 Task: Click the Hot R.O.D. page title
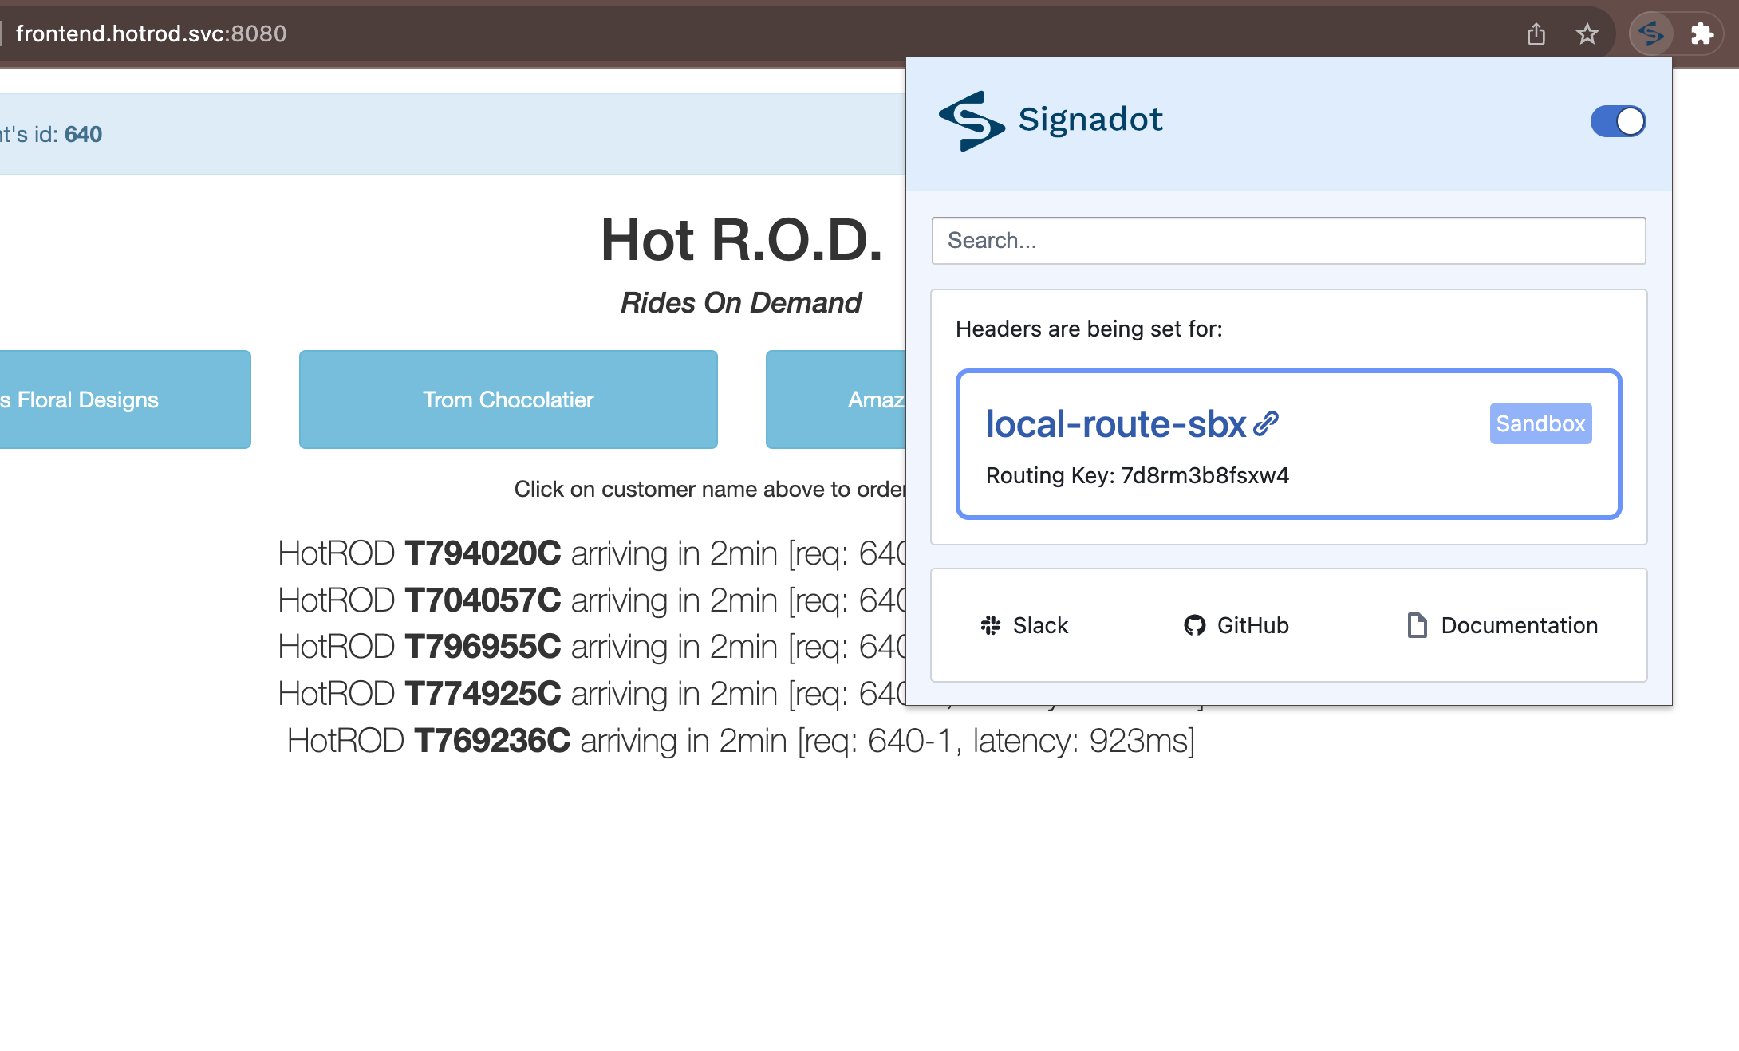(x=741, y=239)
